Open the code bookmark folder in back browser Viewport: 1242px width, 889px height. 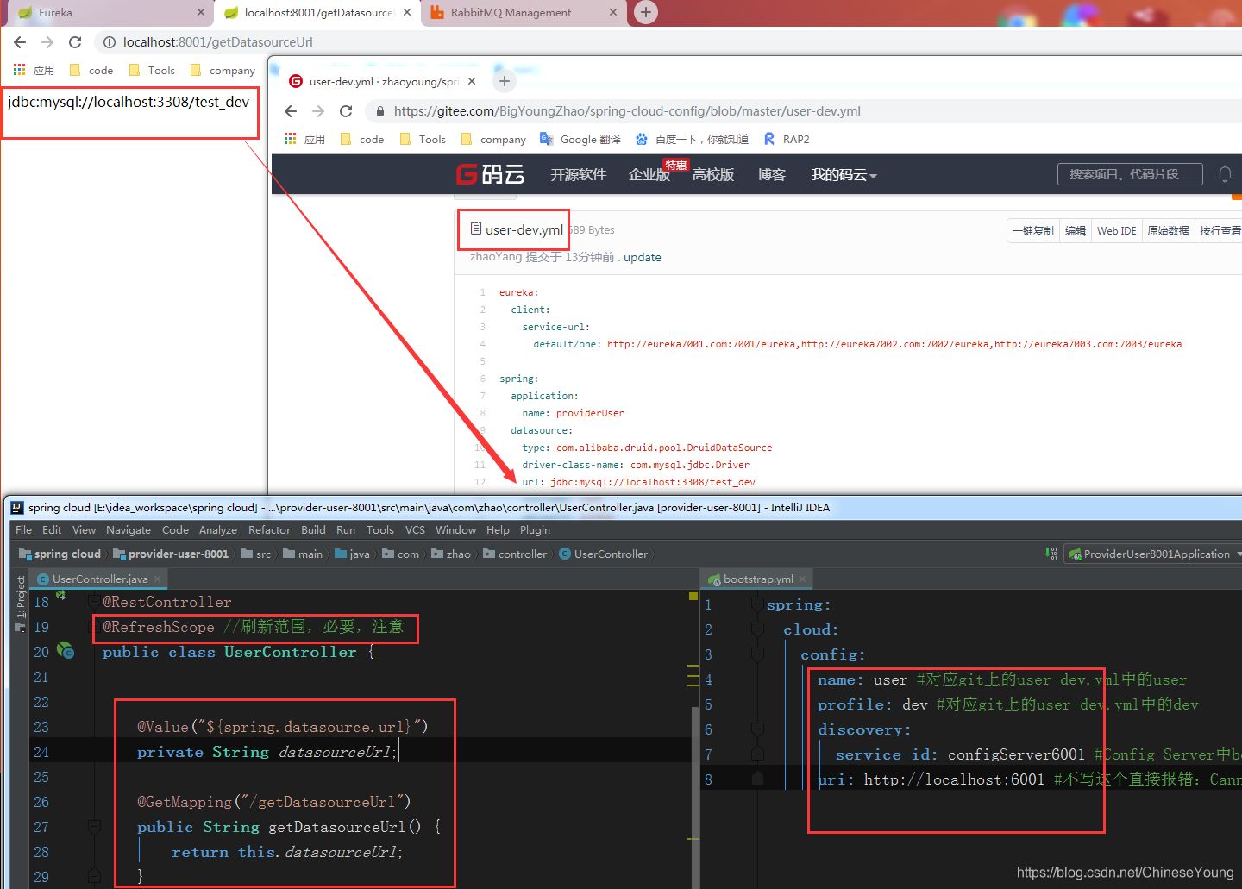tap(91, 71)
